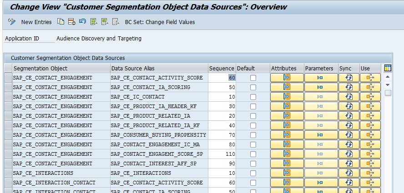Click the table scroll down arrow
The image size is (404, 193).
tap(388, 84)
